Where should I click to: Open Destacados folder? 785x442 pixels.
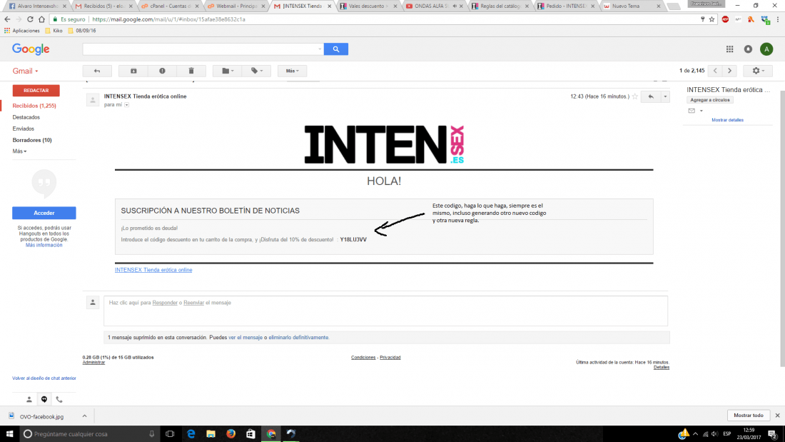(26, 117)
